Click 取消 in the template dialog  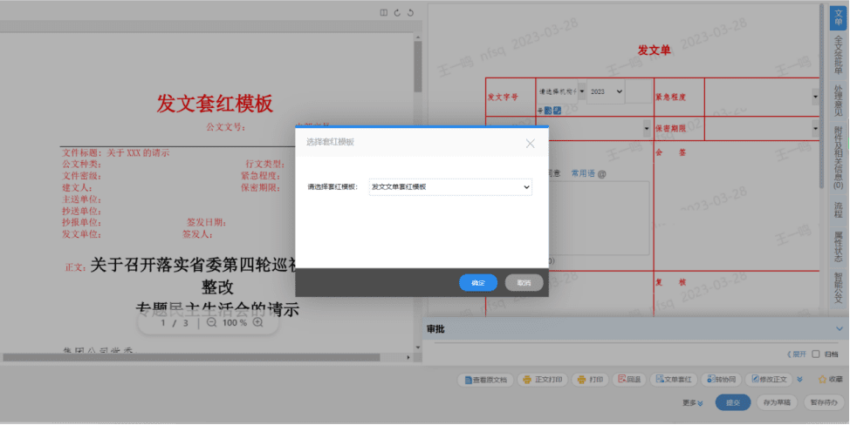pyautogui.click(x=524, y=283)
